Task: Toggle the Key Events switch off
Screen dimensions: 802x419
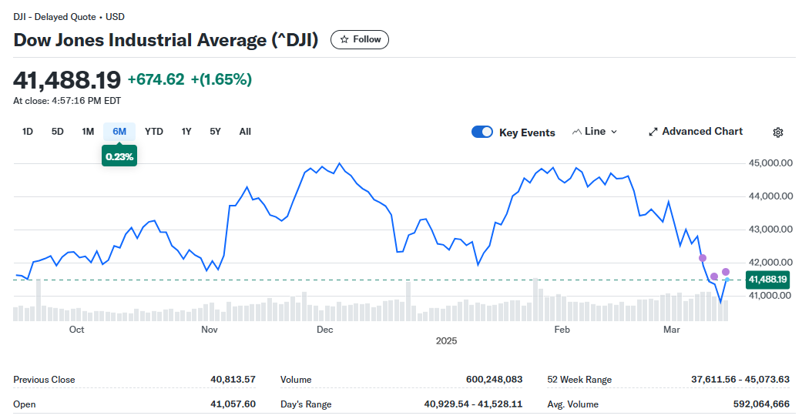Action: point(482,132)
